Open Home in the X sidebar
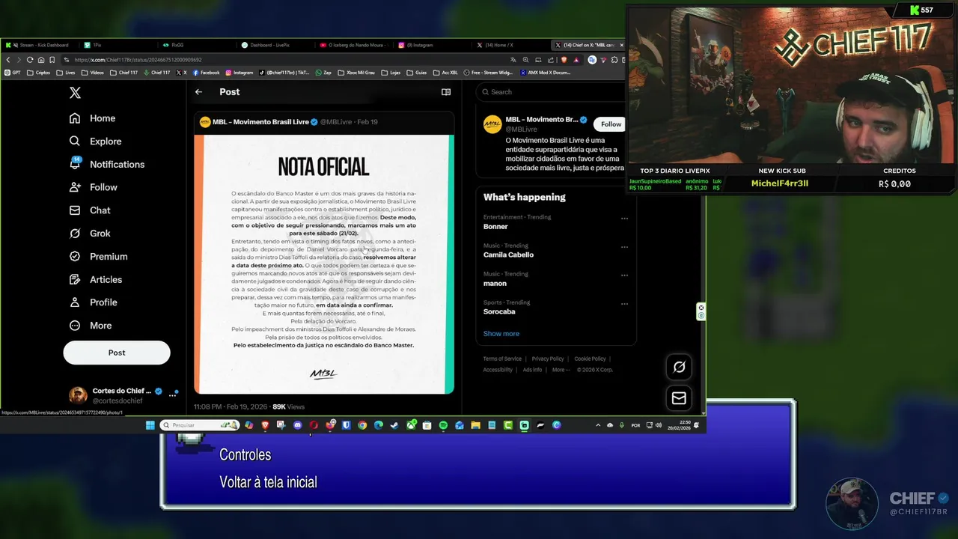This screenshot has width=958, height=539. (x=92, y=118)
